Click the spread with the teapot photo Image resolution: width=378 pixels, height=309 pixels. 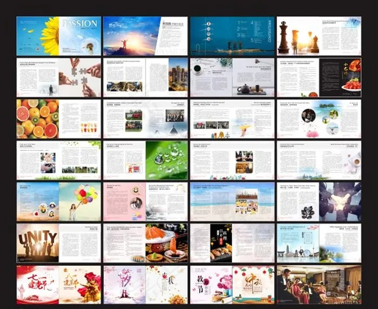coord(232,77)
